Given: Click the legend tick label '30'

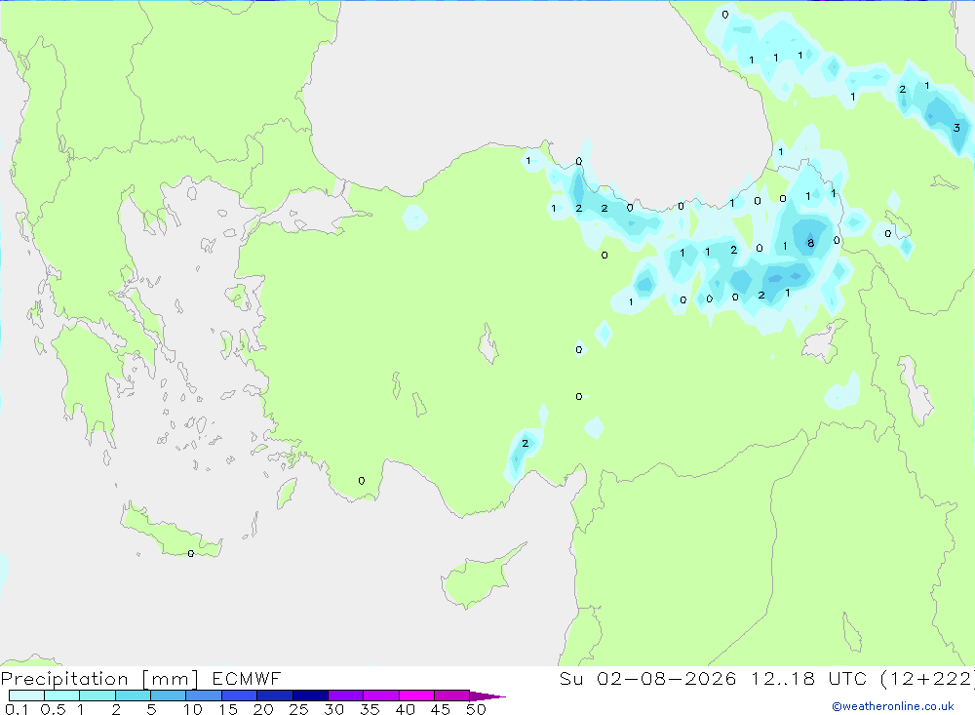Looking at the screenshot, I should point(333,709).
